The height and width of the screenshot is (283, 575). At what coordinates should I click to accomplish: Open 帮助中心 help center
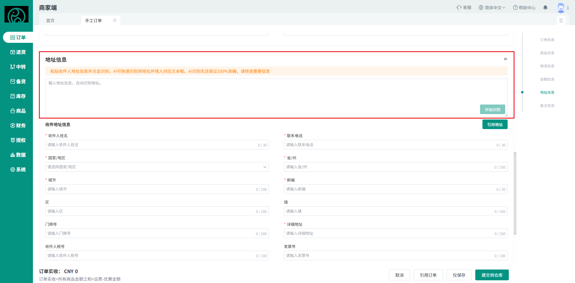click(x=524, y=7)
